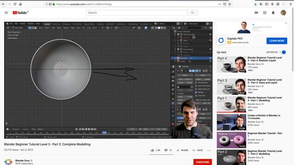Open Blender's Render menu
294x165 pixels.
23,24
